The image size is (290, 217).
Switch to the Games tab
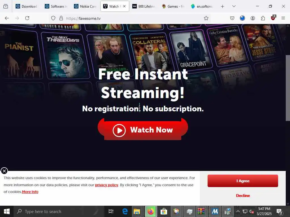pos(173,6)
